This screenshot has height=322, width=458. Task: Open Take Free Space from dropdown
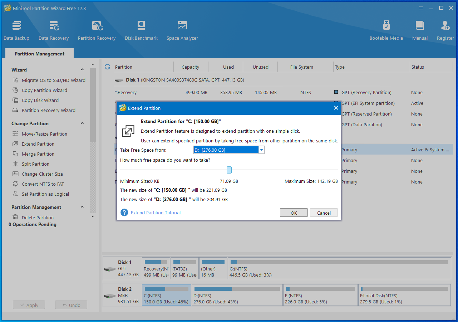click(x=261, y=150)
